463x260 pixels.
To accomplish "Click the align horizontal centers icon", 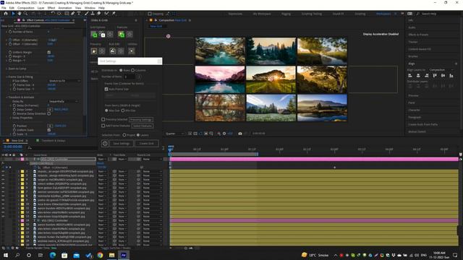I will [418, 76].
